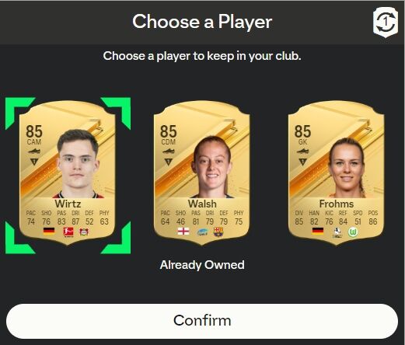Click the 85 CDM rating on Walsh
The image size is (405, 345).
point(168,134)
